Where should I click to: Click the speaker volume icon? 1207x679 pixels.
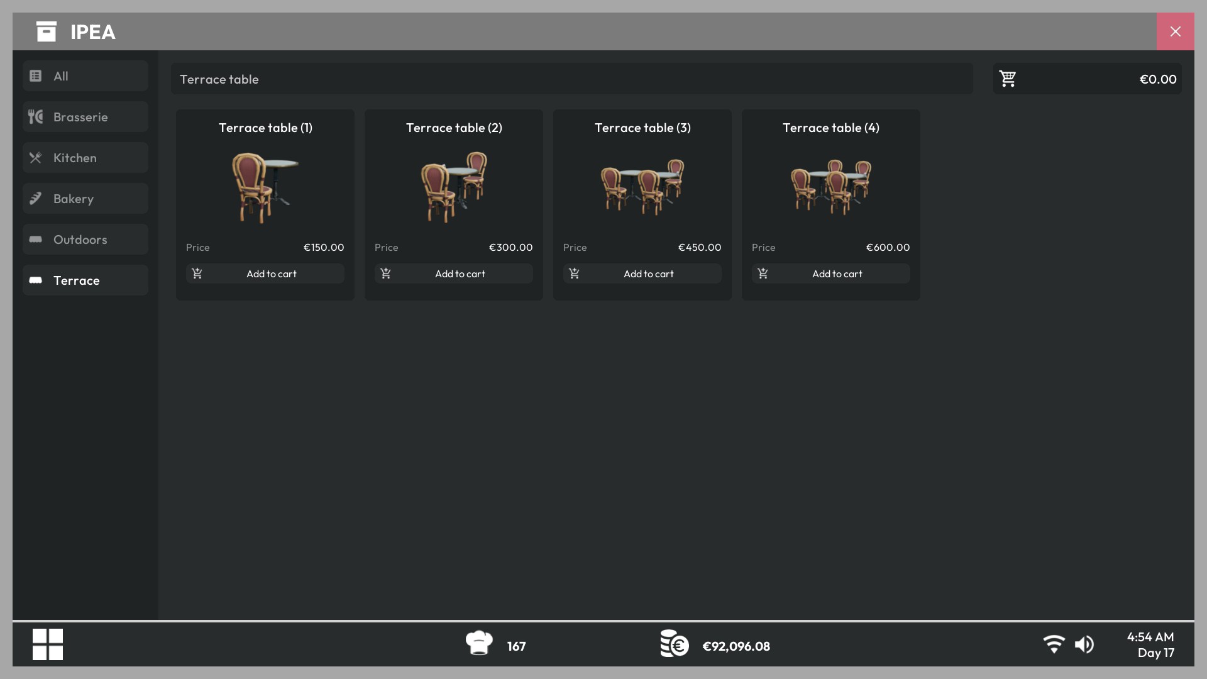[x=1084, y=644]
